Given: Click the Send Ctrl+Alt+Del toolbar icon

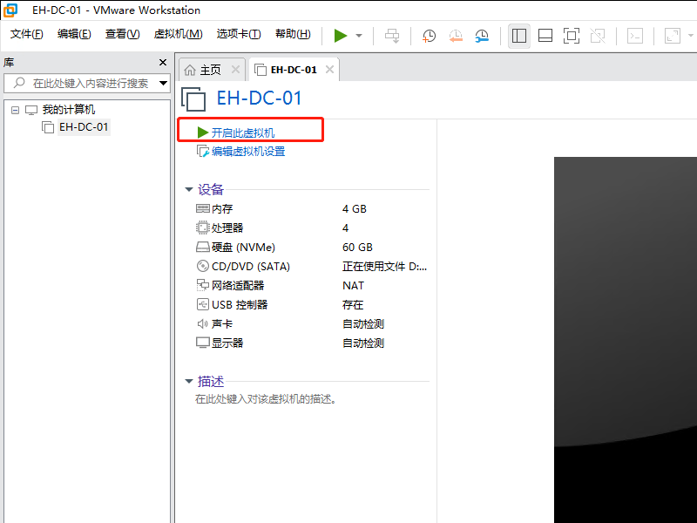Looking at the screenshot, I should tap(392, 36).
